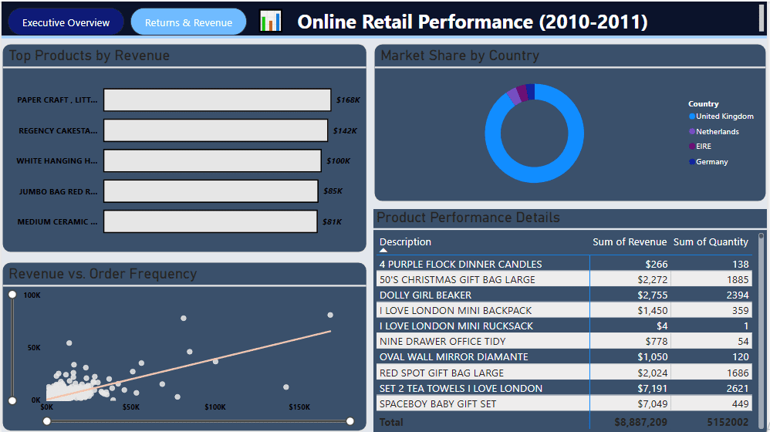Select the REGENCY CAKESTAND revenue bar
This screenshot has width=770, height=432.
tap(215, 130)
